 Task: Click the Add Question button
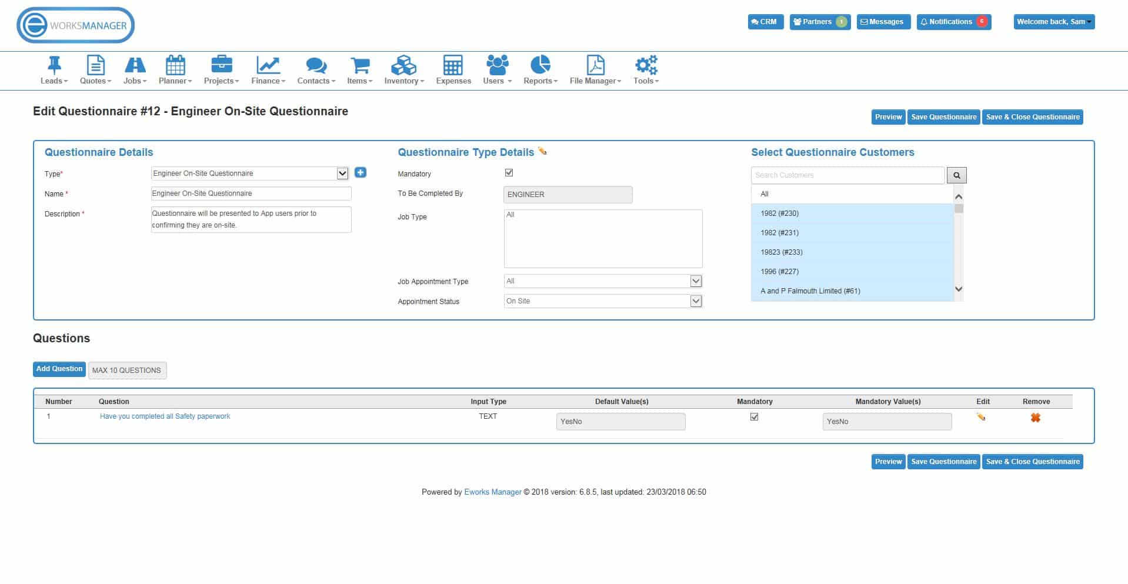tap(59, 369)
